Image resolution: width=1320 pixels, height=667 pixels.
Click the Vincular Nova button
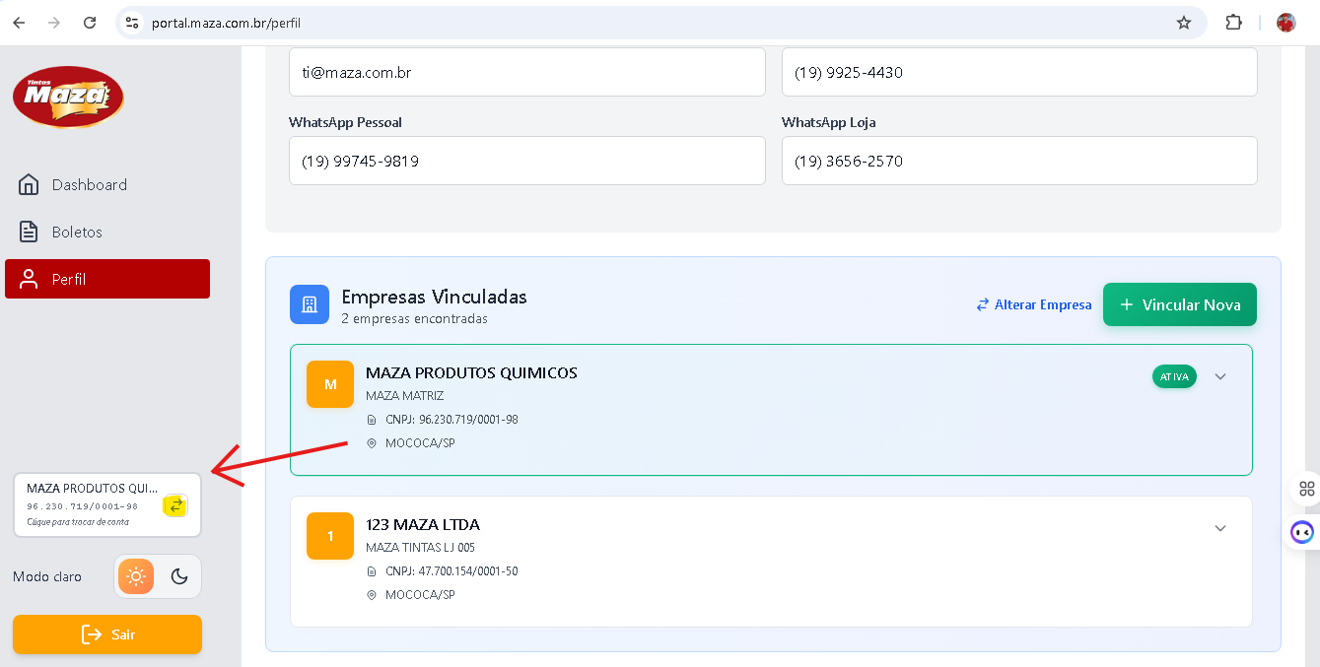coord(1179,304)
